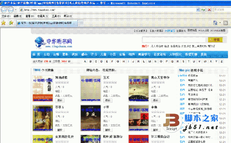This screenshot has width=231, height=143.
Task: Click the 许三观卖血记 title link
Action: [160, 137]
